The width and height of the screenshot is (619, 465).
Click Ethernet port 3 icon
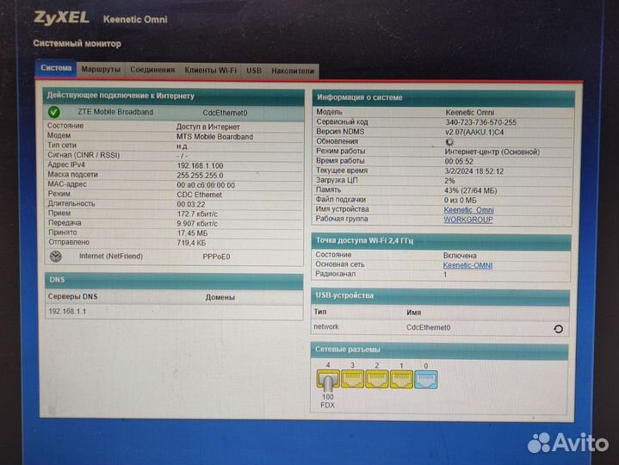pos(352,378)
